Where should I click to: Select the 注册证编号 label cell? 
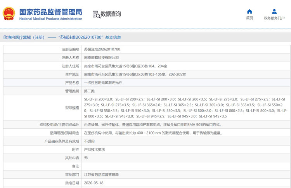(x=70, y=49)
